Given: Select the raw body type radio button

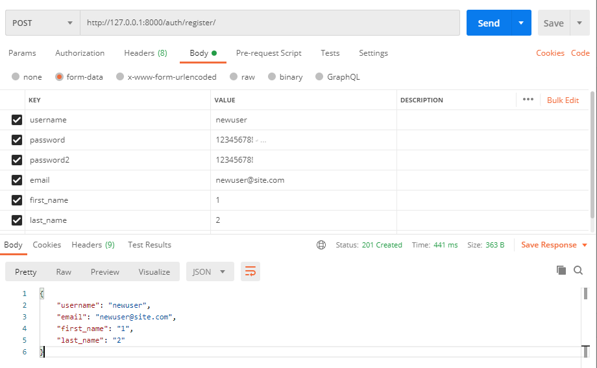Looking at the screenshot, I should 234,77.
